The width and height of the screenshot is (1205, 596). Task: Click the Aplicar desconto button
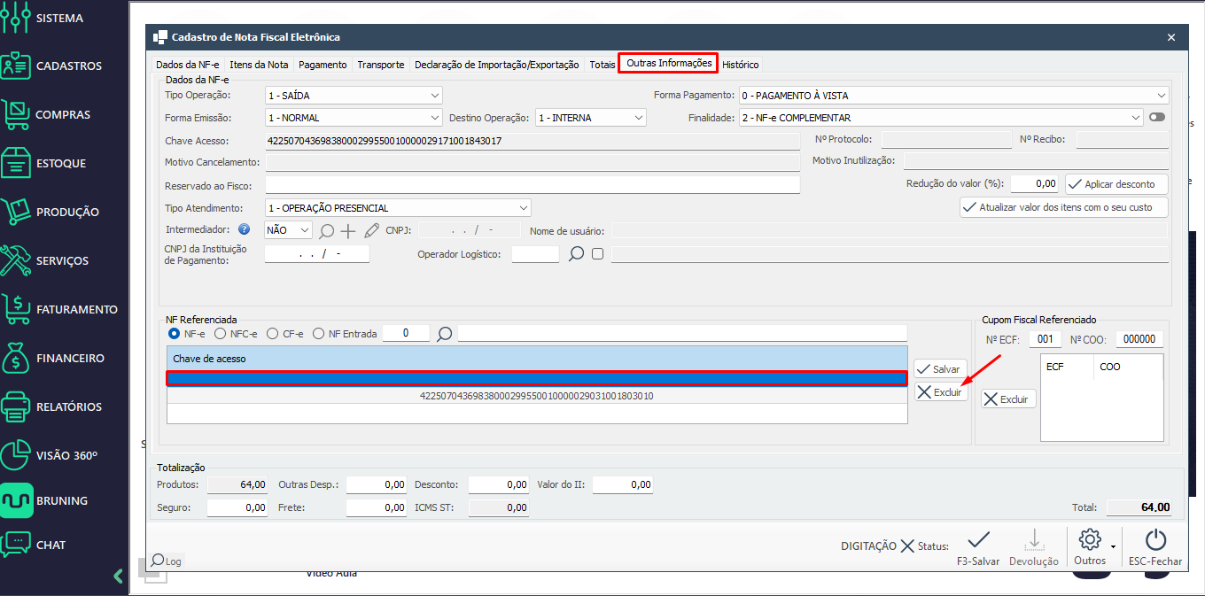click(x=1116, y=184)
